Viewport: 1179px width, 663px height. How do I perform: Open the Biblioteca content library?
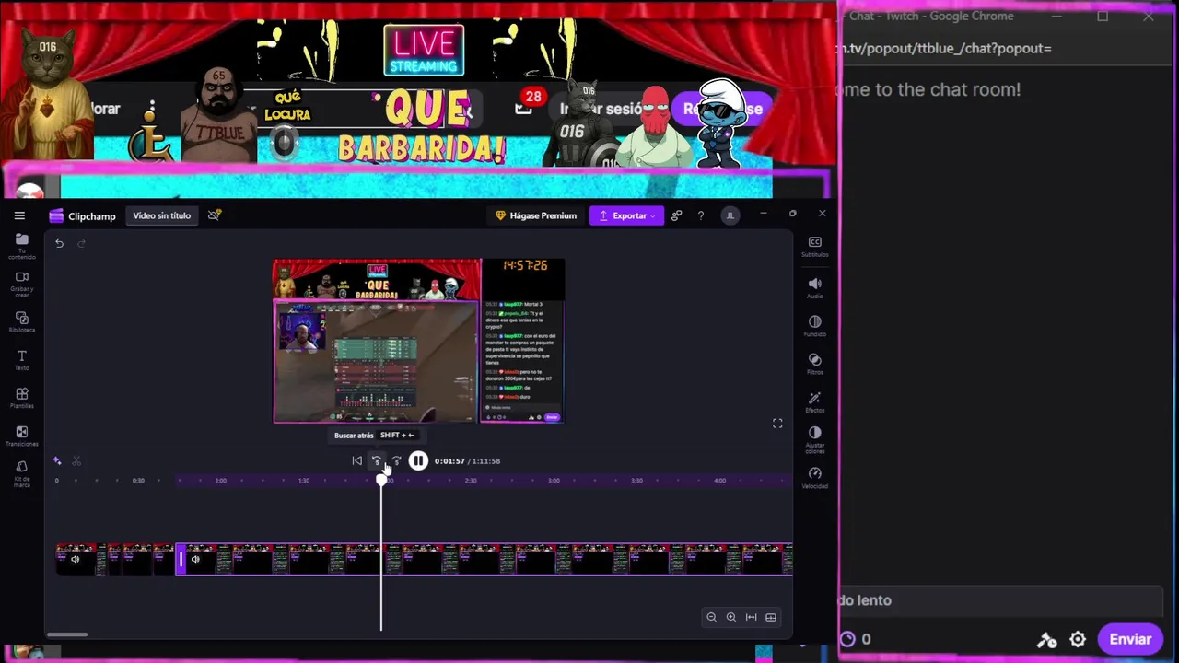pos(22,322)
